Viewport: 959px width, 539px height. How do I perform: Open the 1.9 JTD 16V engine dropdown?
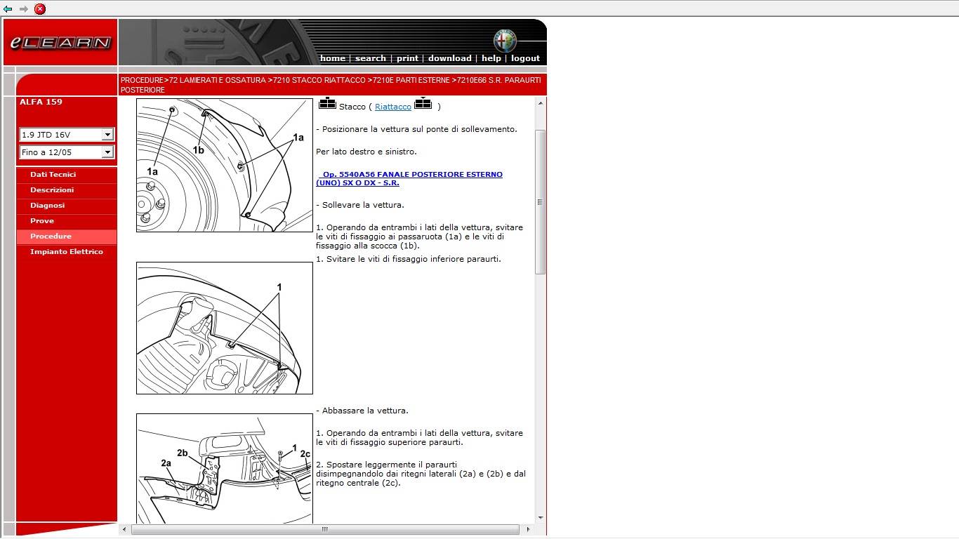click(67, 134)
